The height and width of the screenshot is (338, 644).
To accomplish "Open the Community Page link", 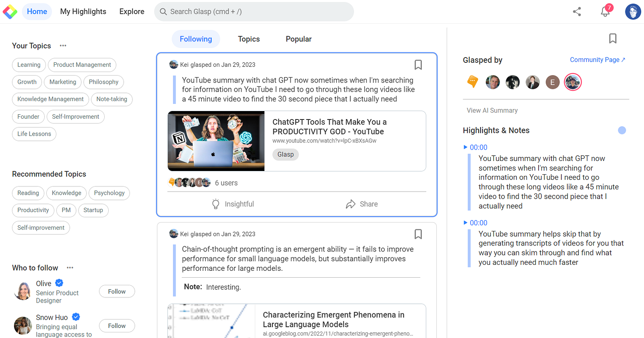I will [x=598, y=60].
